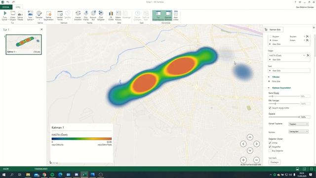Open Sahne Seçenekleri scene options
The width and height of the screenshot is (316, 178).
(48, 16)
